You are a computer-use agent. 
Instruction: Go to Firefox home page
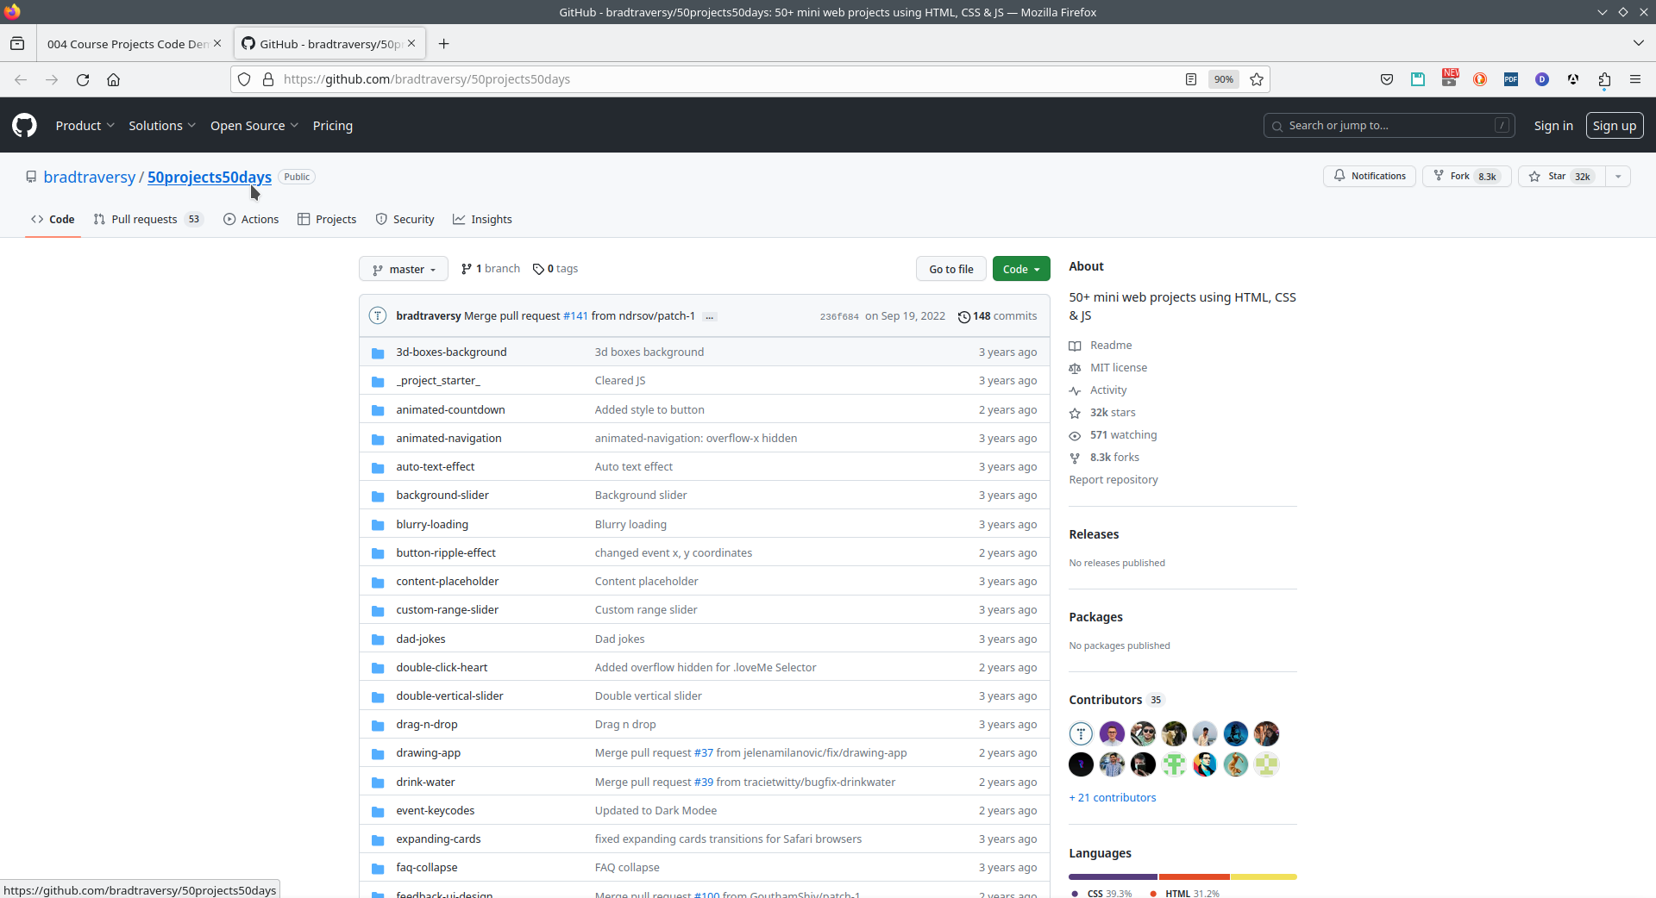tap(113, 79)
